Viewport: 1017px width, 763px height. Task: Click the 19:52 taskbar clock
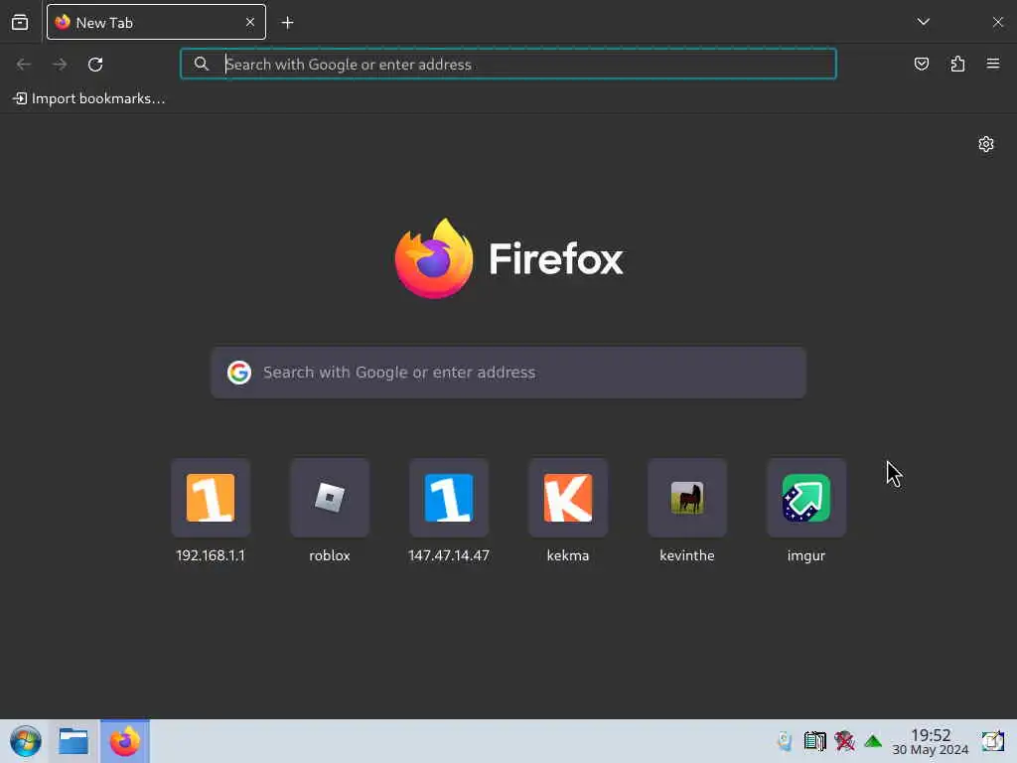point(931,741)
